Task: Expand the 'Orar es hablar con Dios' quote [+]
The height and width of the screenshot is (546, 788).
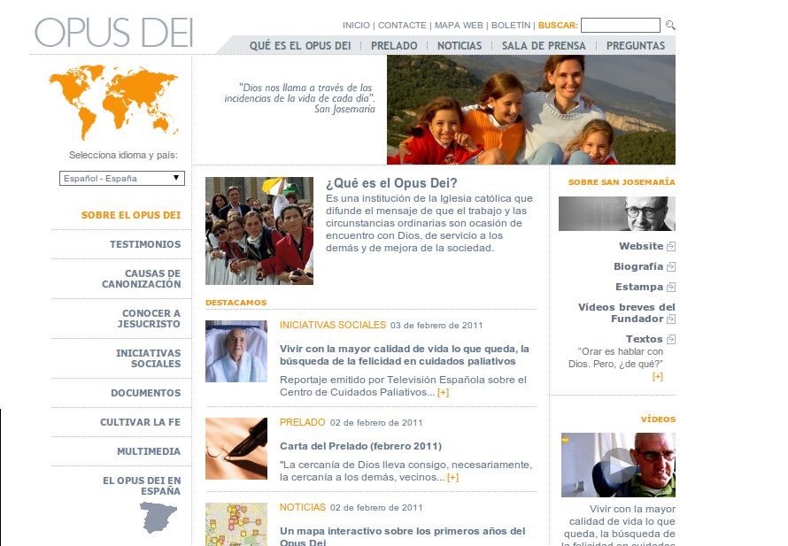Action: (657, 376)
